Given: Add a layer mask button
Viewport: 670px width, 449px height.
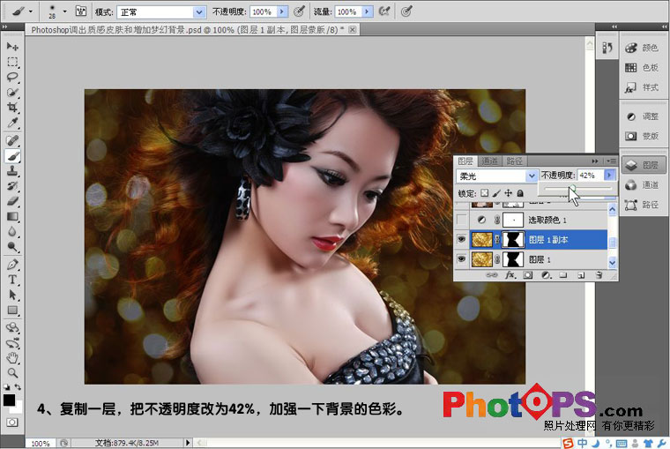Looking at the screenshot, I should (x=528, y=275).
